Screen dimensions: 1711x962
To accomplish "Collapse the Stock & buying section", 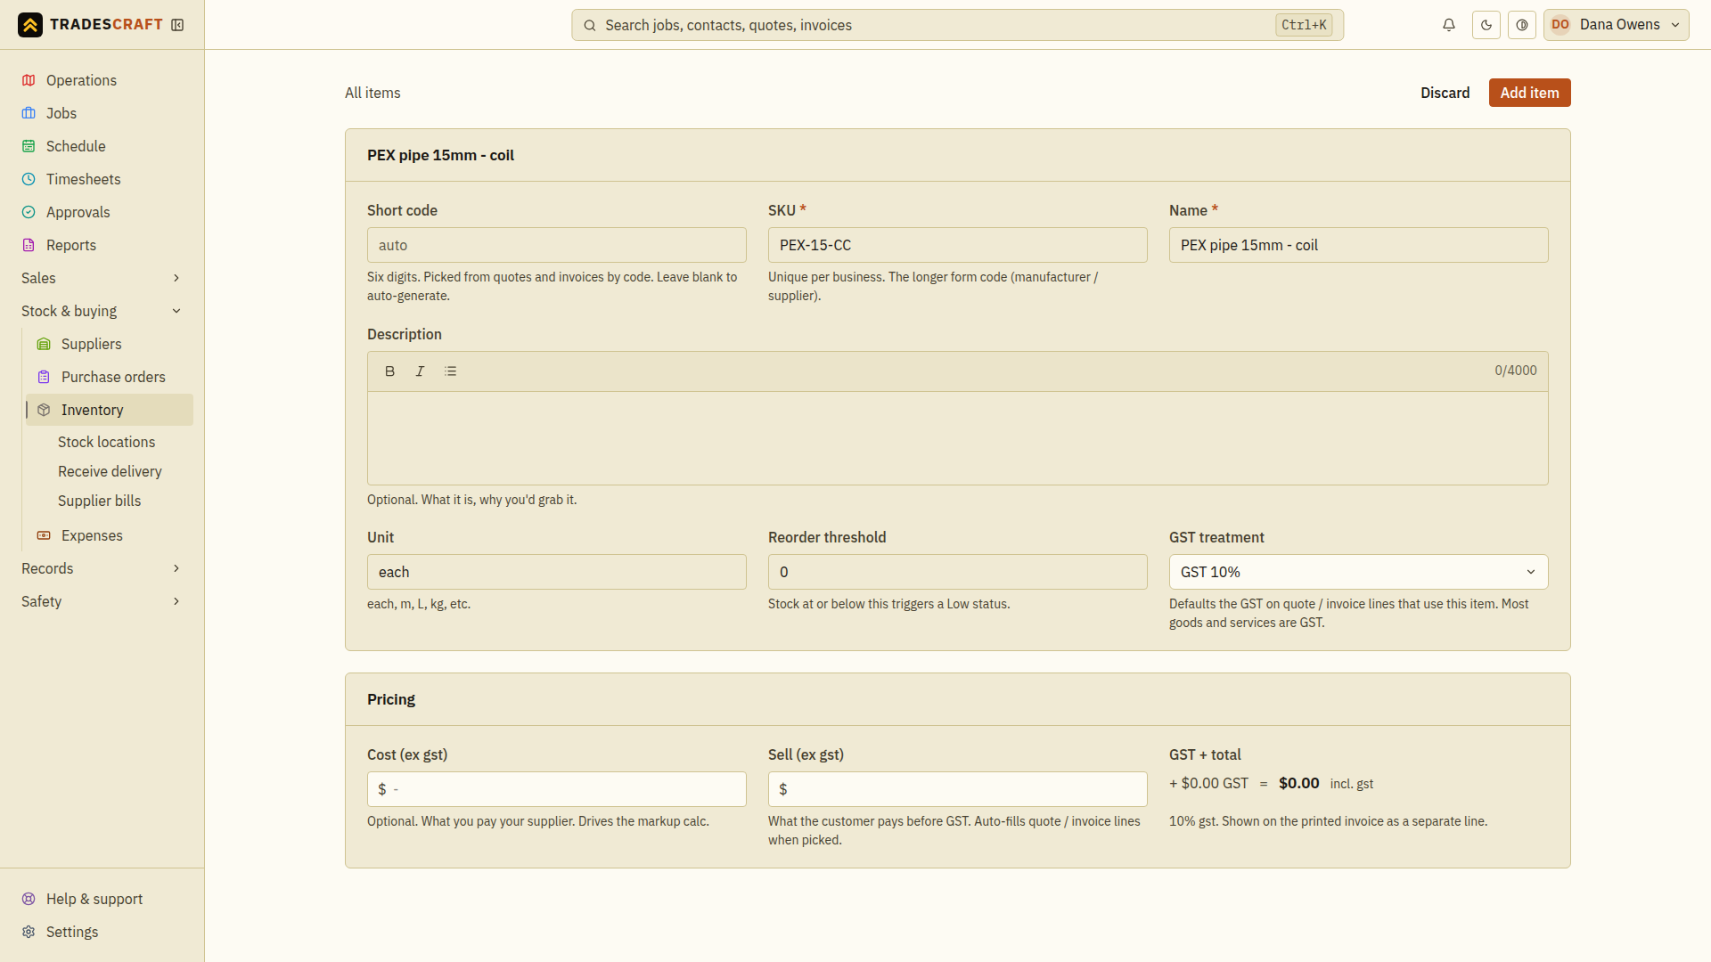I will [x=102, y=311].
